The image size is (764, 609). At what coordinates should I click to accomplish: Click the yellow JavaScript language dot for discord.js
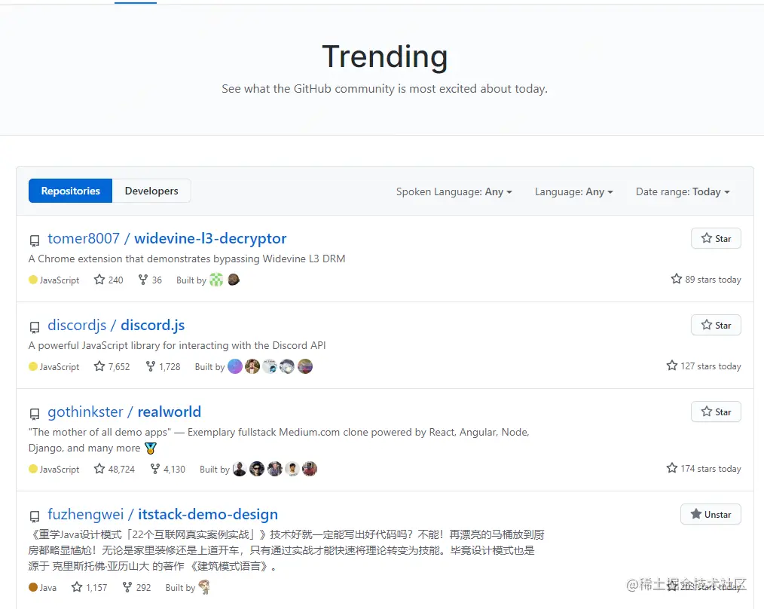click(x=33, y=366)
